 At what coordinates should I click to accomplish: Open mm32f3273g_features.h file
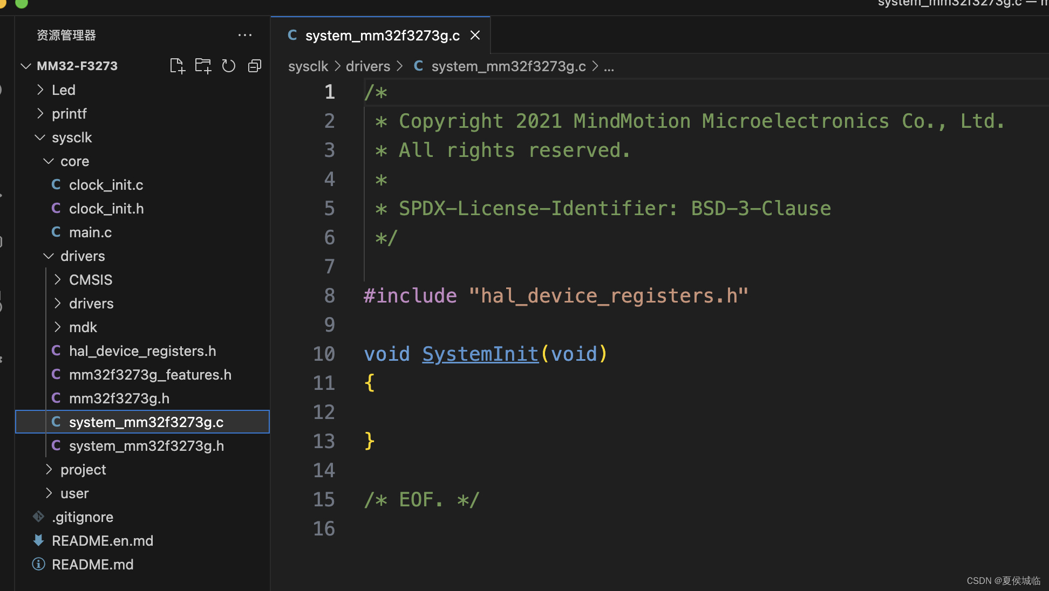click(x=142, y=374)
